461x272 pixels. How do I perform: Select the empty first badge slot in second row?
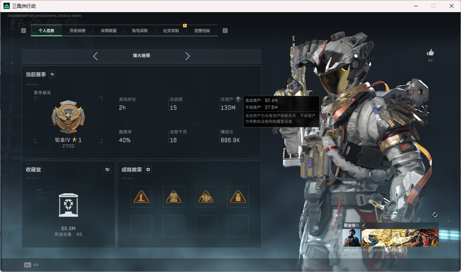pyautogui.click(x=141, y=226)
